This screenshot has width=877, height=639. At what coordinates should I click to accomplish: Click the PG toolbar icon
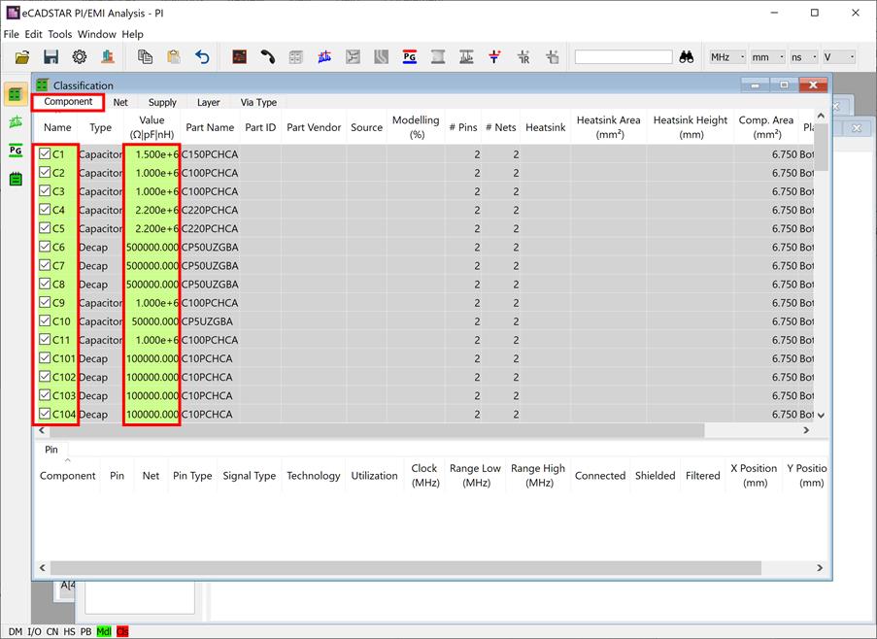point(410,57)
